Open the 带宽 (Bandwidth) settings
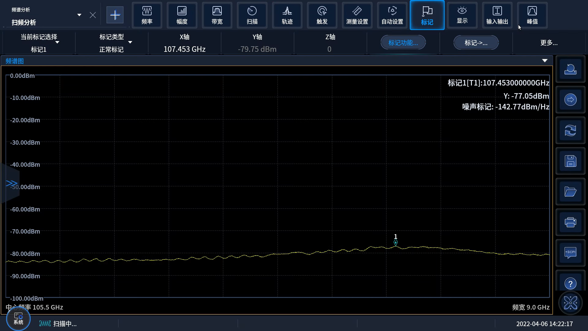The image size is (588, 331). [x=217, y=15]
